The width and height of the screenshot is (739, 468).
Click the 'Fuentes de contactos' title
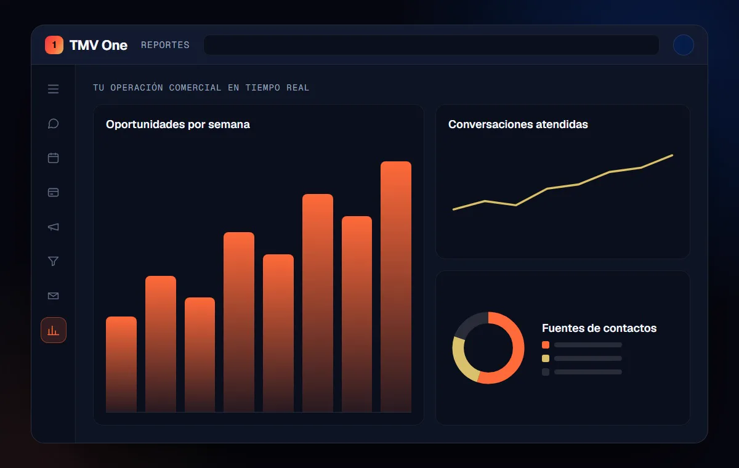(x=599, y=328)
